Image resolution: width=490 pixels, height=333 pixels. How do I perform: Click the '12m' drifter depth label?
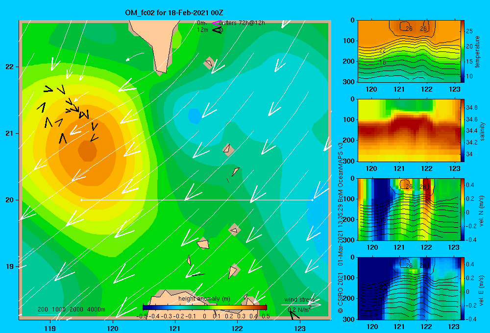point(202,30)
